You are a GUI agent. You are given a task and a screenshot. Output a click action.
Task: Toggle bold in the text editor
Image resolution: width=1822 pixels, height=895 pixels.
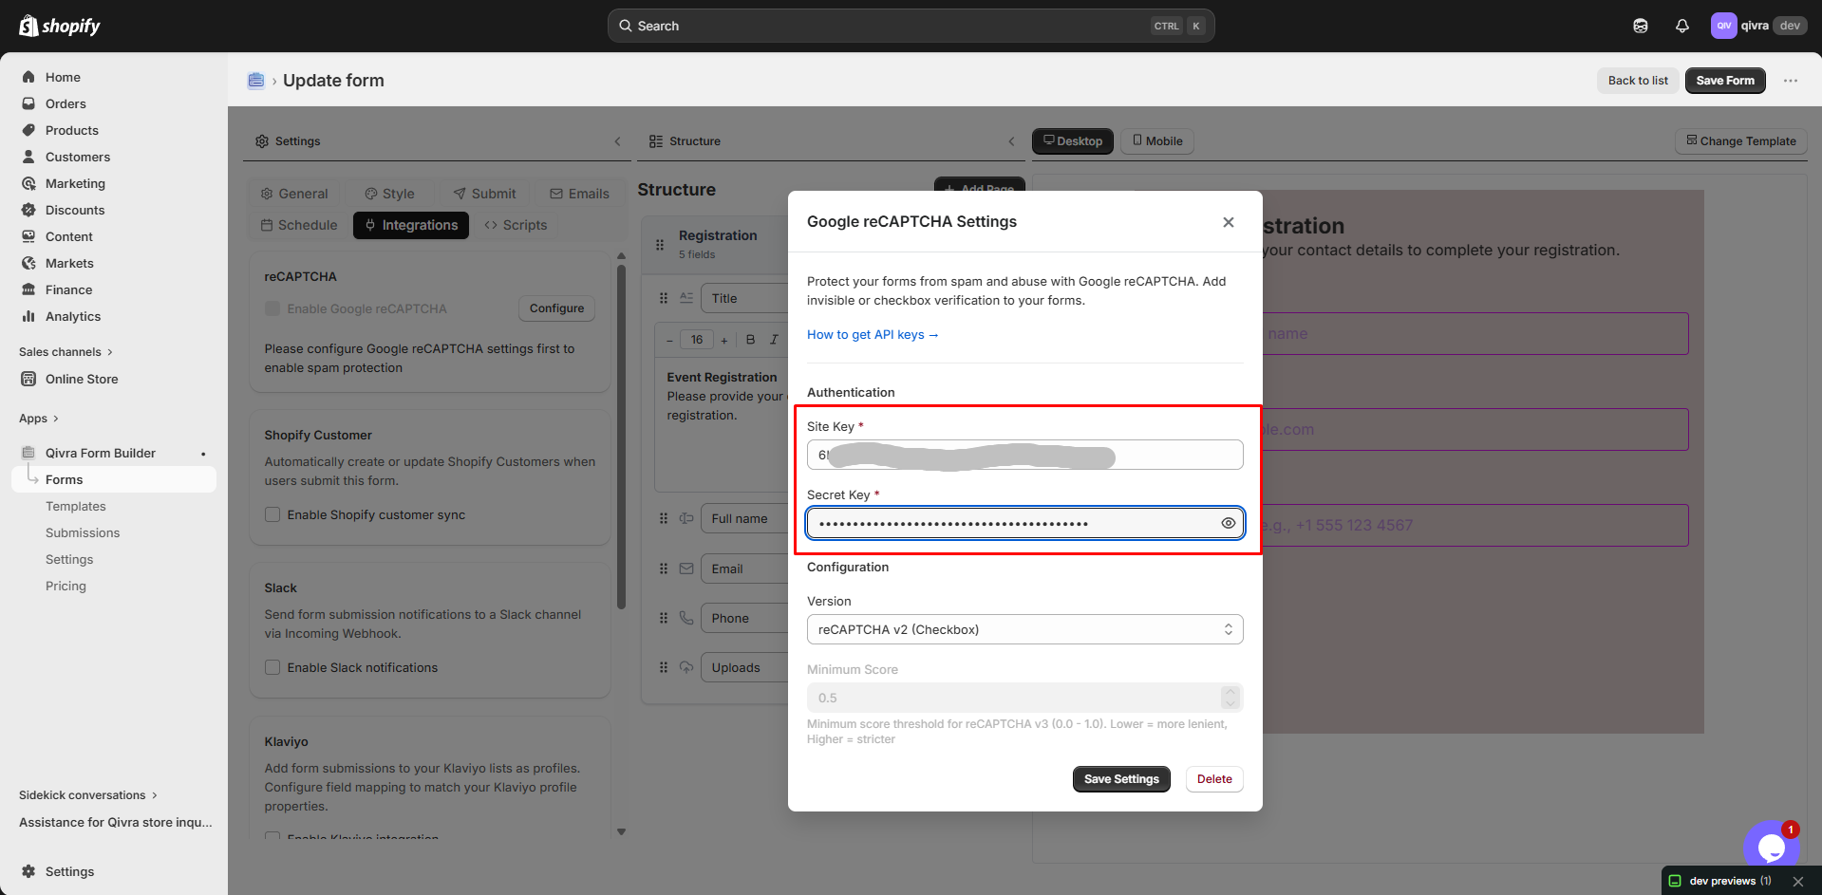tap(750, 340)
